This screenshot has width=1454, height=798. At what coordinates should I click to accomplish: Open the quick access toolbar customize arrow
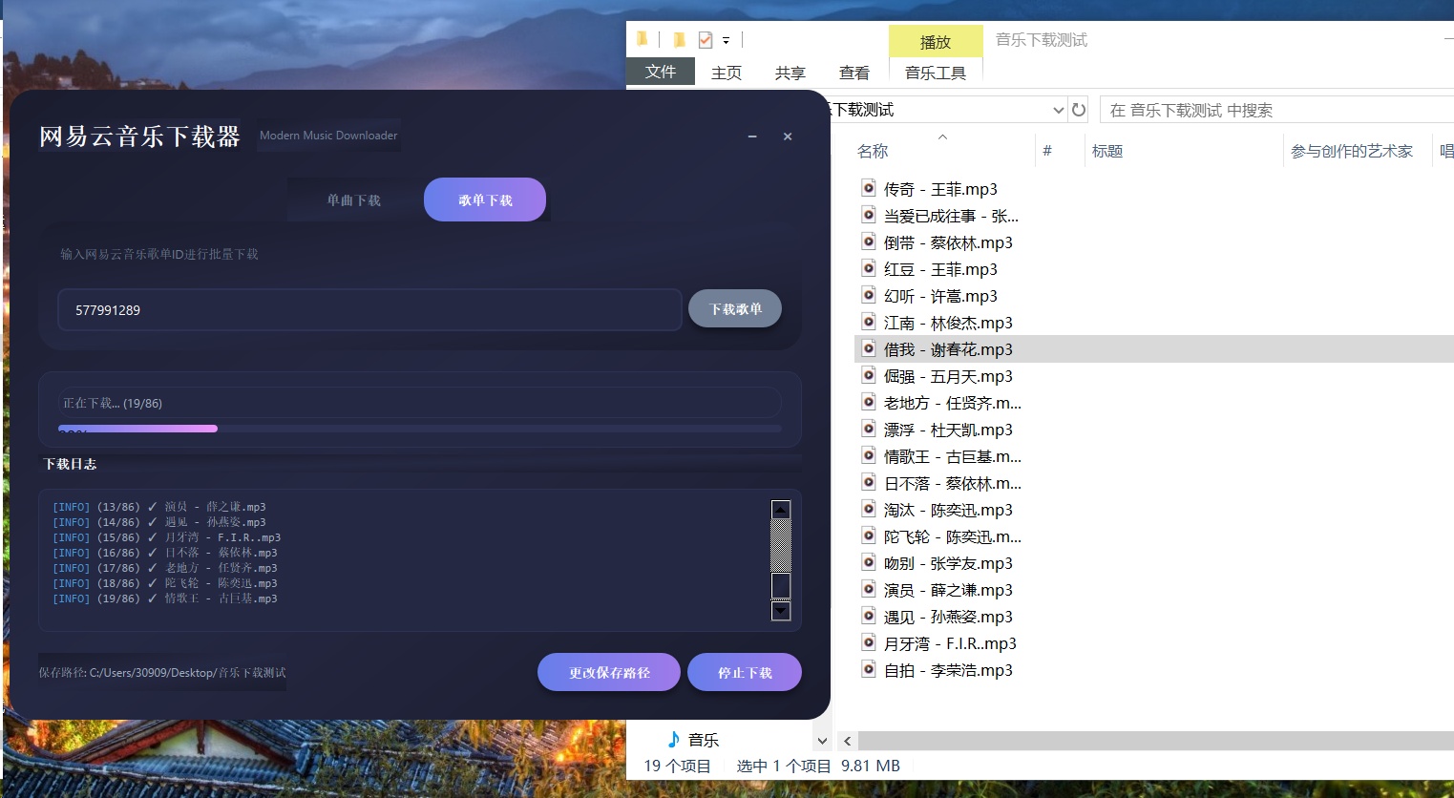pos(726,40)
